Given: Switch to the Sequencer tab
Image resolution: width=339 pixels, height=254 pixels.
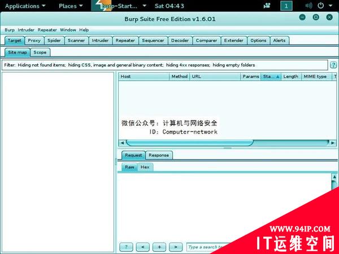Looking at the screenshot, I should coord(153,41).
